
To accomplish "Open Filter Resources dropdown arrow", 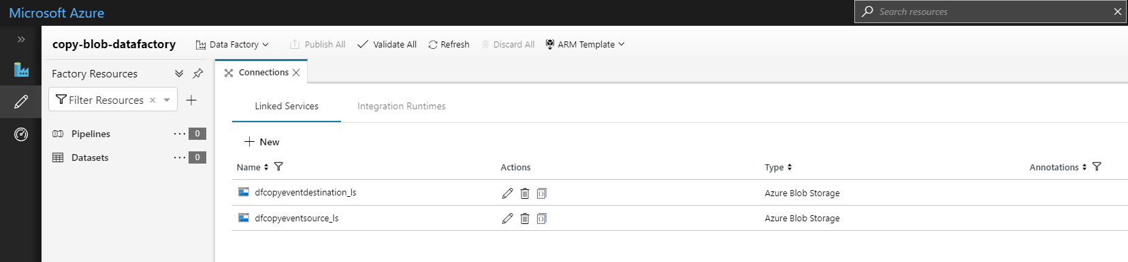I will click(167, 100).
